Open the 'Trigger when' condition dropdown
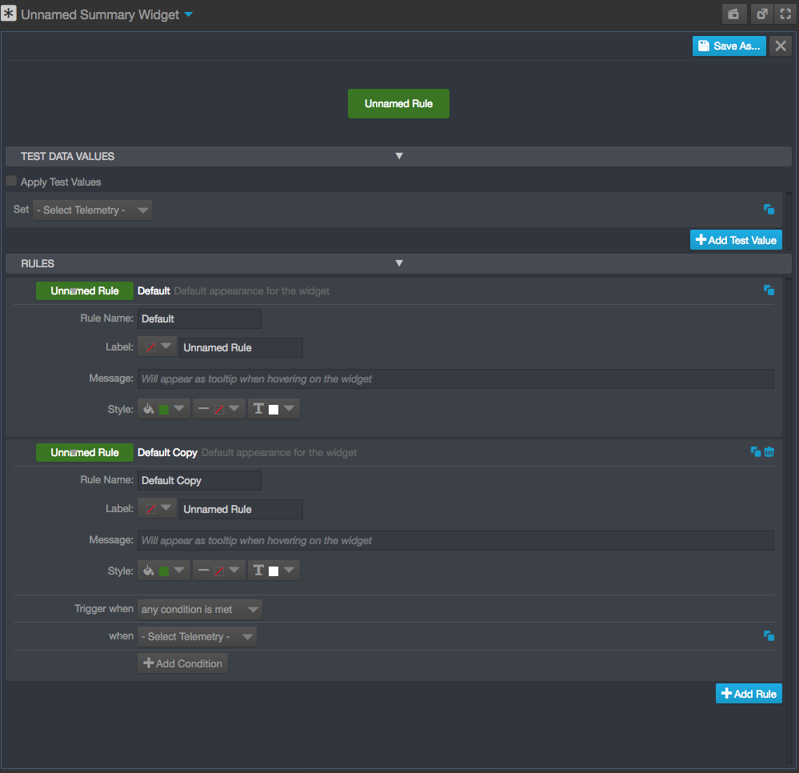Viewport: 799px width, 773px height. click(x=199, y=609)
